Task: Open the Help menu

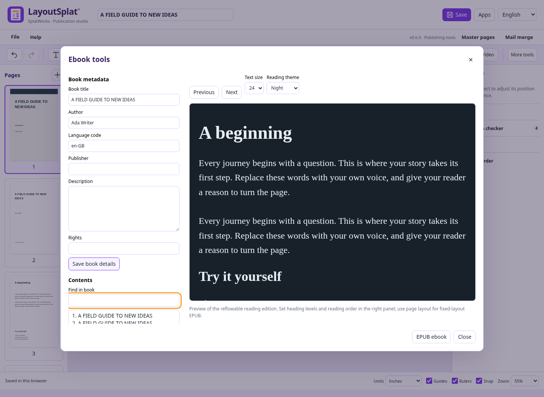Action: (36, 37)
